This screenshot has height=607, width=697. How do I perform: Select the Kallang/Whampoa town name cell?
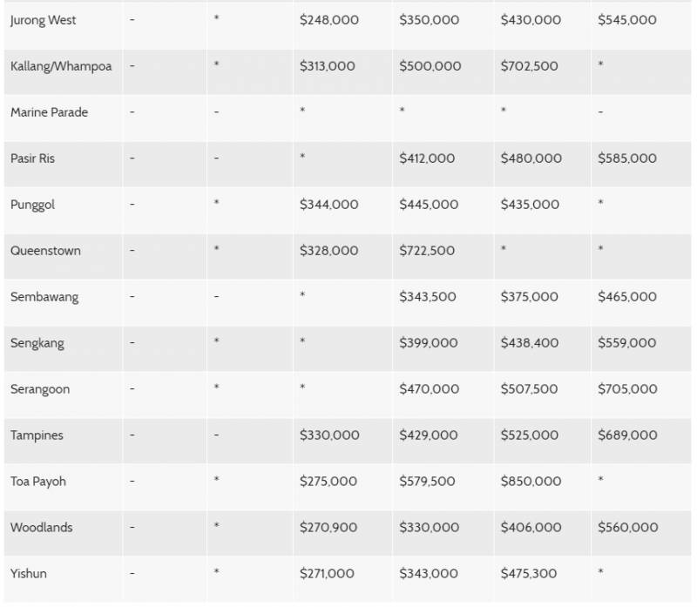pos(61,66)
